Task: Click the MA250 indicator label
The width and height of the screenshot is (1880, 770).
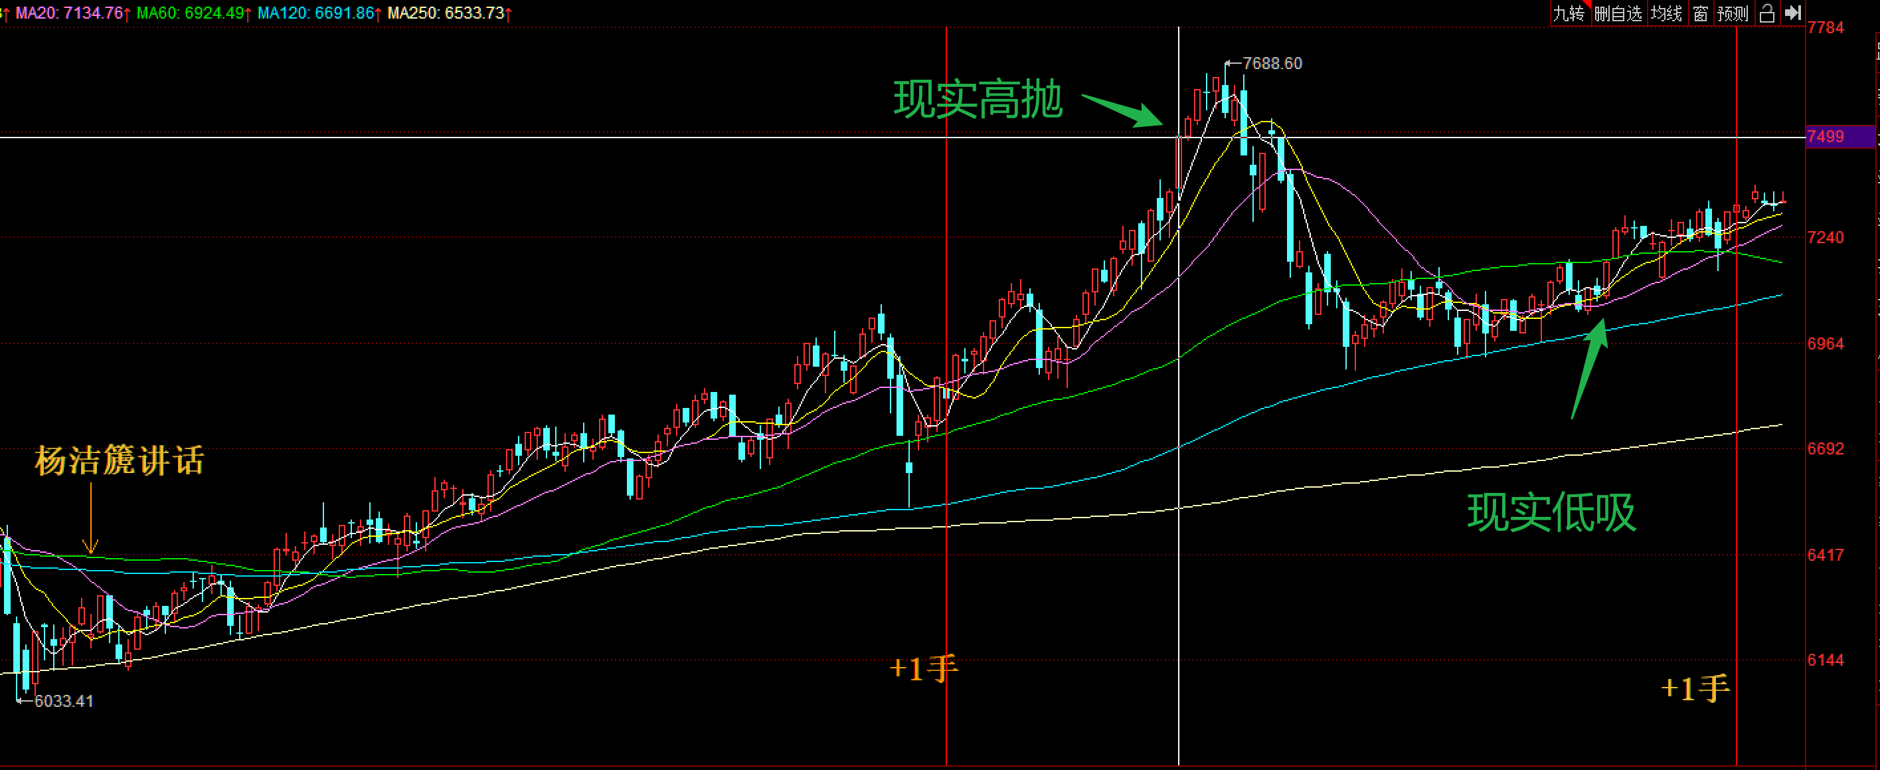Action: (x=447, y=13)
